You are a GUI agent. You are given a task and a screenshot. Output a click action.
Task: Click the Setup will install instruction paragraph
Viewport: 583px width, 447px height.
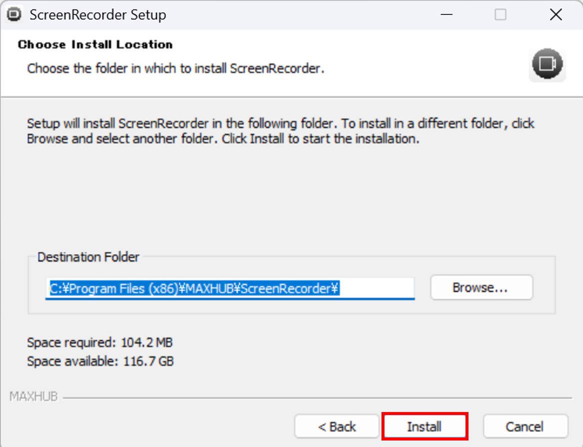[280, 131]
